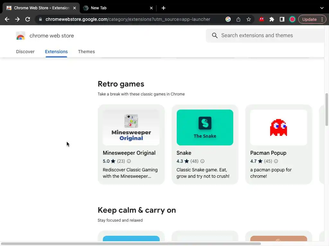Click the Update button in Chrome
Image resolution: width=329 pixels, height=246 pixels.
(x=309, y=19)
